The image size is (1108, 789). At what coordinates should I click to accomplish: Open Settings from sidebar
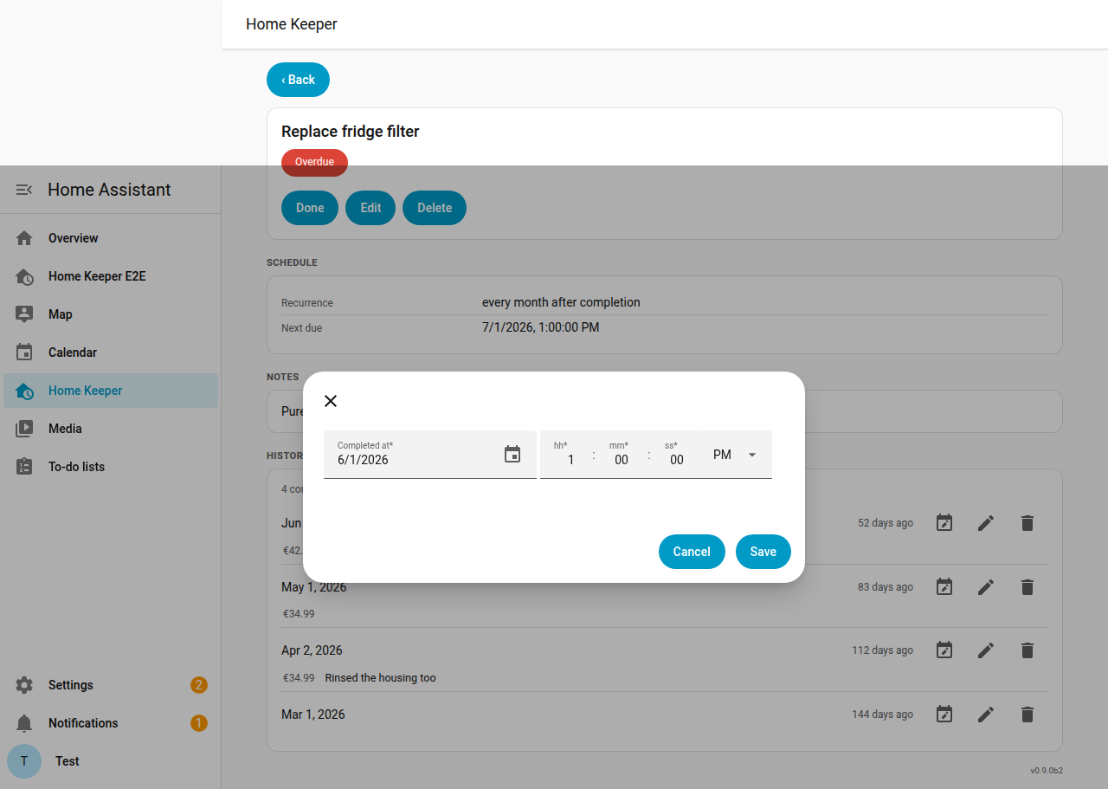(111, 685)
